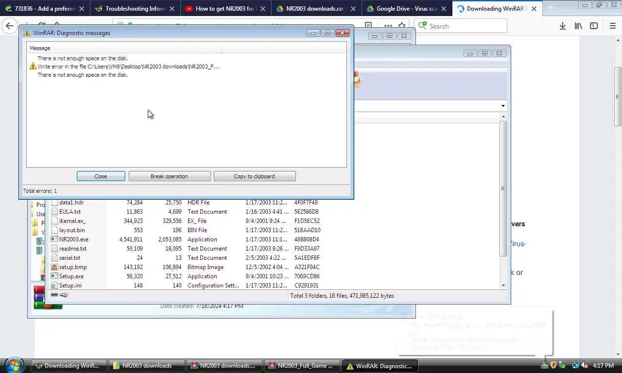Select ikernel.ex_ in the archive list
The height and width of the screenshot is (373, 622).
point(72,221)
